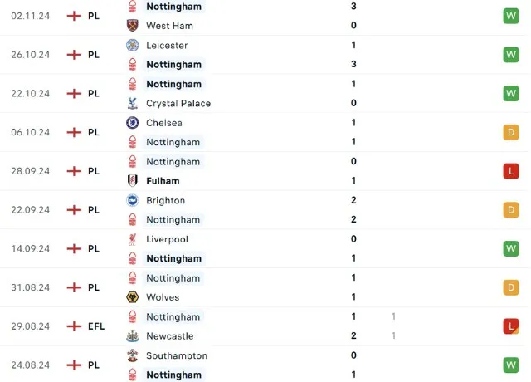The height and width of the screenshot is (382, 531).
Task: Click the EFL competition label
Action: pos(96,326)
